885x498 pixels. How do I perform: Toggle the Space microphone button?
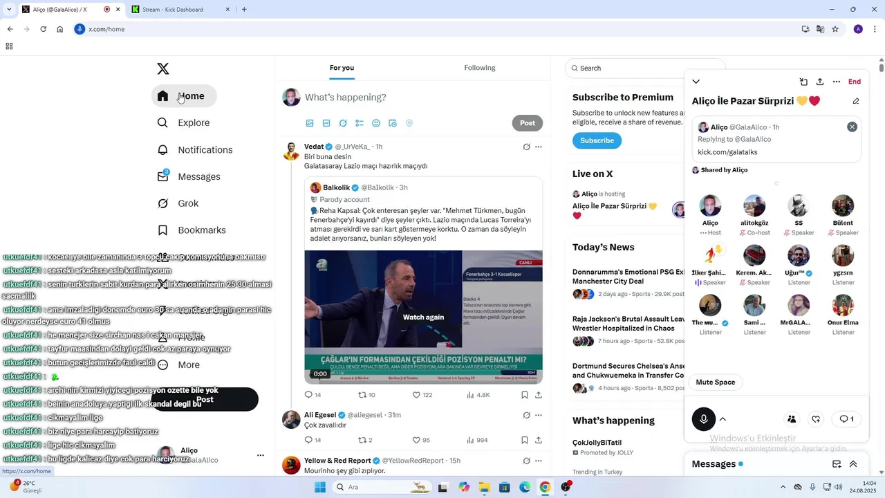[704, 419]
